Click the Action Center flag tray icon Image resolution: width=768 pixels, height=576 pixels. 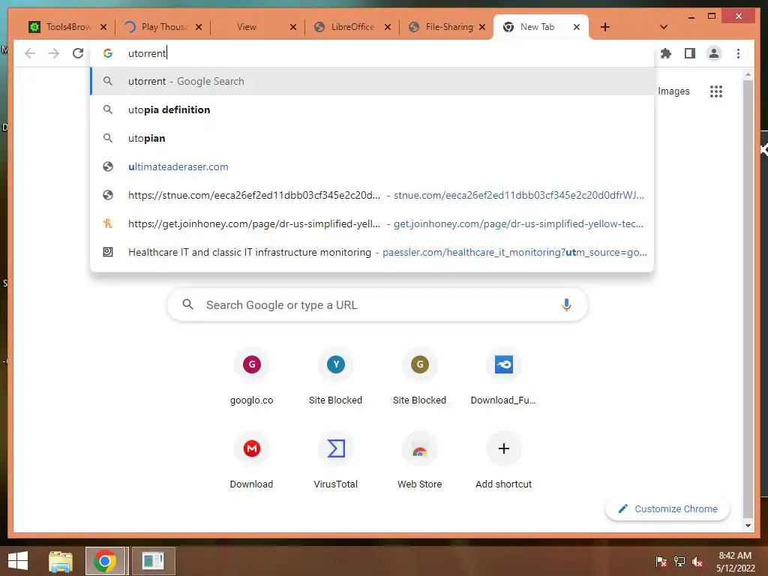tap(661, 562)
